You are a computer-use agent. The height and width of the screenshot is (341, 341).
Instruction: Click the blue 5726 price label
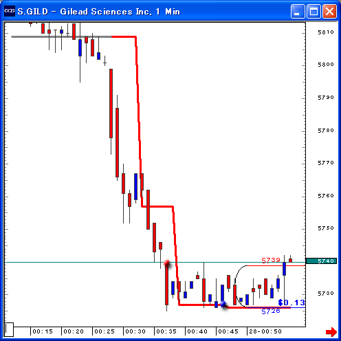click(x=271, y=311)
